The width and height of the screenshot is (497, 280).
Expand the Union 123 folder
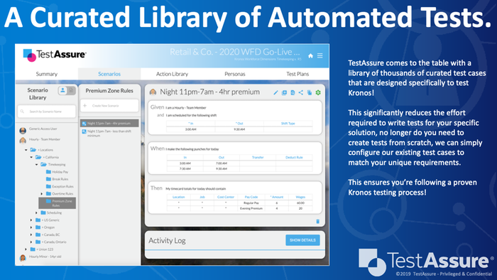coord(26,249)
